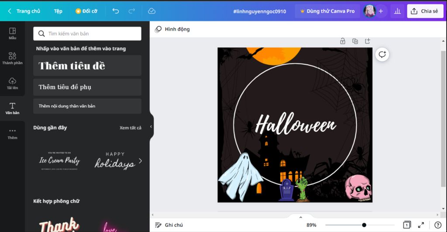Select the Happy Holidays text template
447x232 pixels.
tap(115, 161)
